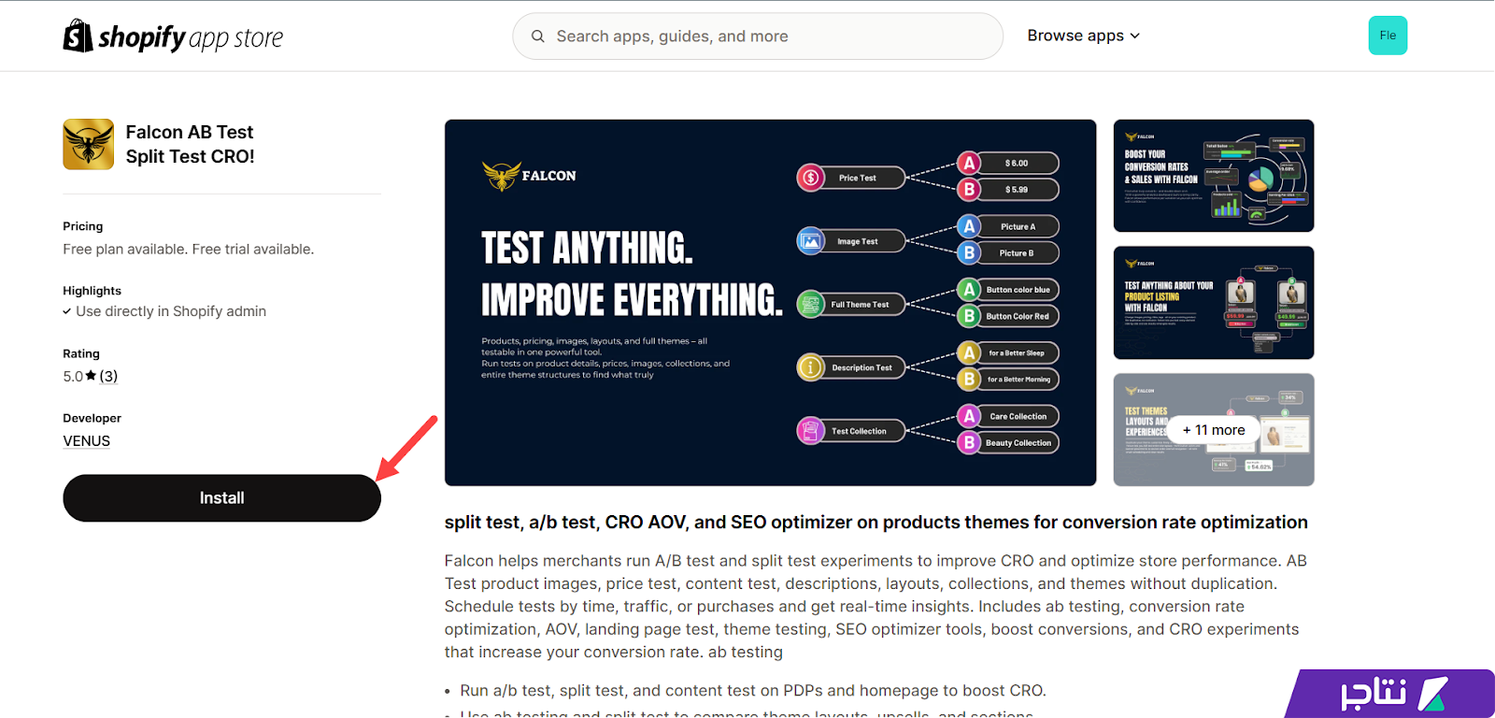Click the Falcon logo in hero image
The width and height of the screenshot is (1495, 718).
[529, 176]
